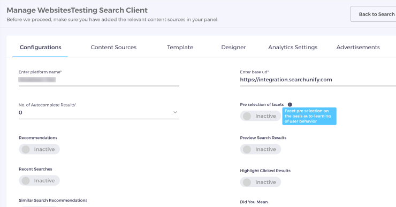
Task: Click the Similar Search Recommendations label
Action: (53, 200)
